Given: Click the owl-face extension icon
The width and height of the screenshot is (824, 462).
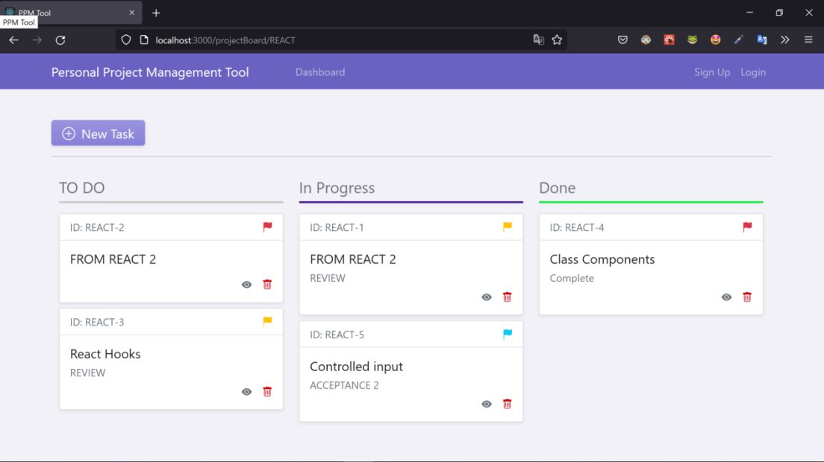Looking at the screenshot, I should pyautogui.click(x=646, y=39).
